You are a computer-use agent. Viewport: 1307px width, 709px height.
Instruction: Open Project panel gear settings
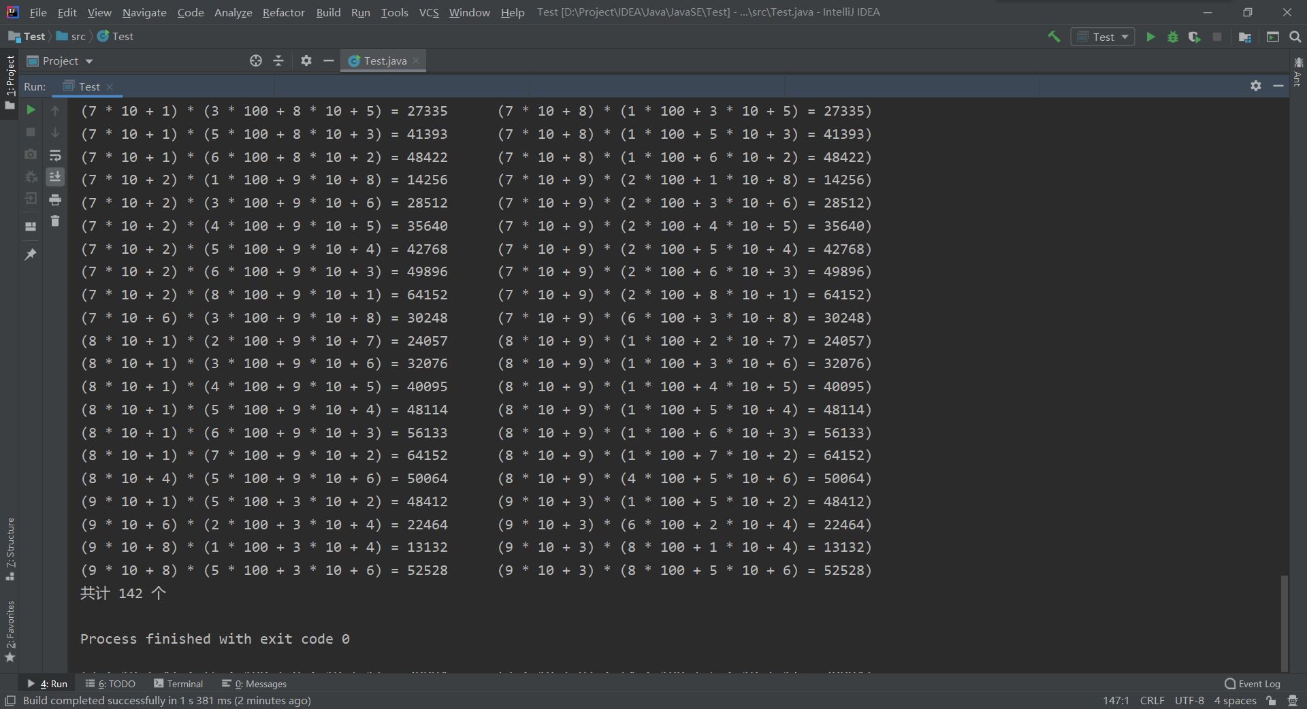point(306,61)
